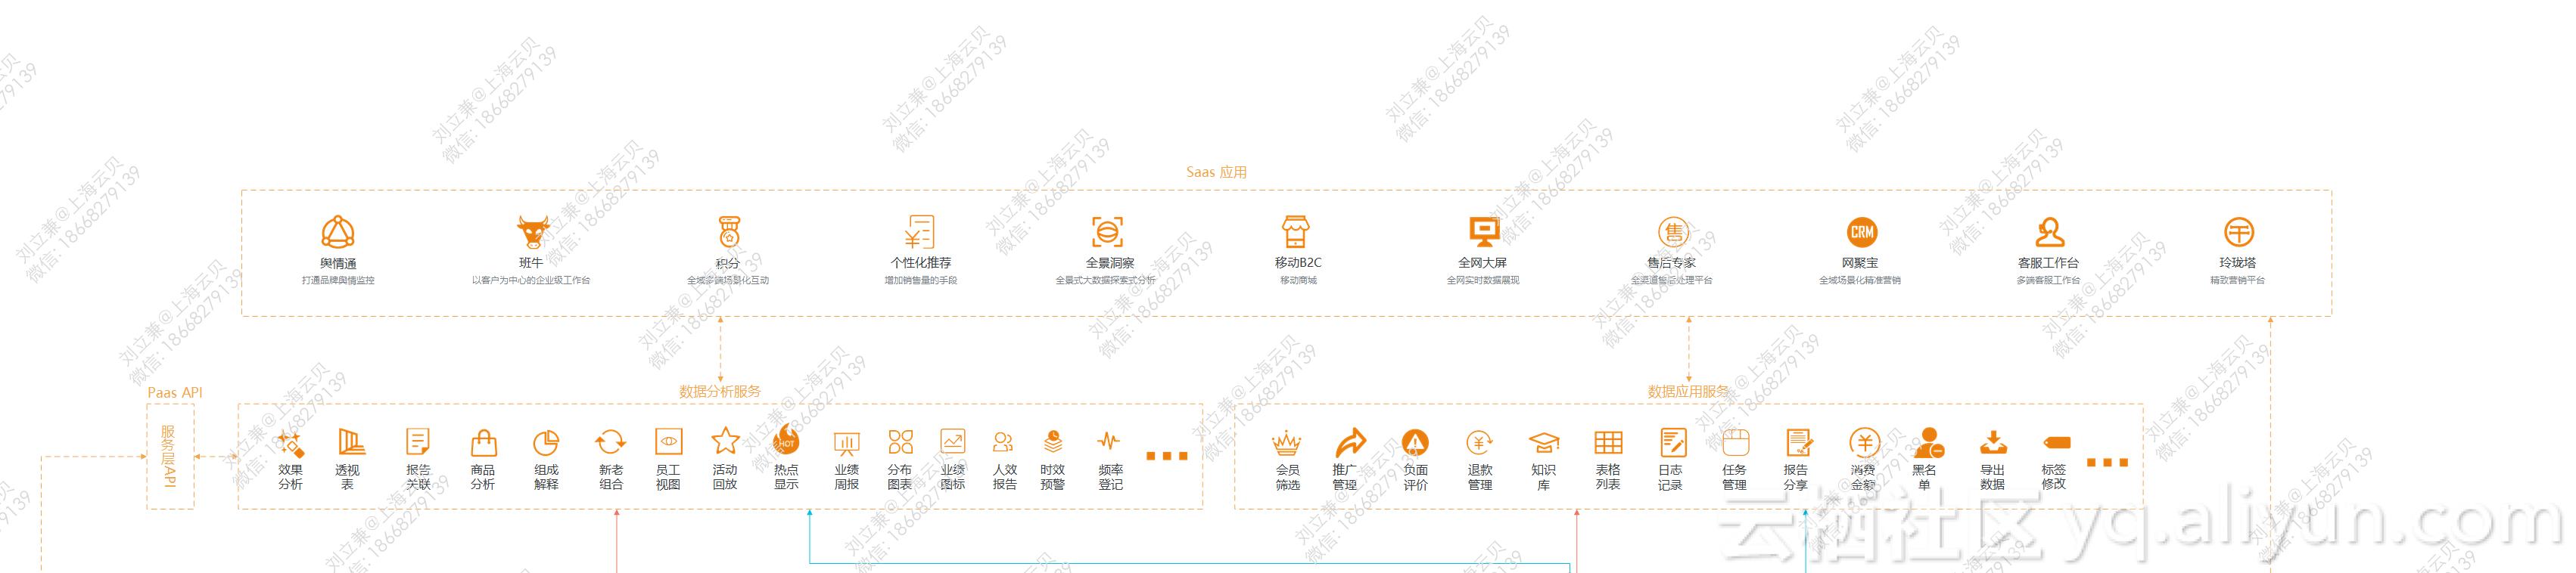Select the 活动回放 star icon

725,441
